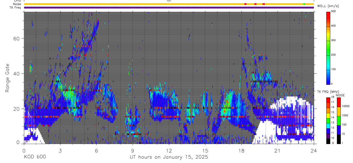Click the WID⊥ (km/s) velocity width color bar
Viewport: 353px width, 163px height.
click(x=328, y=48)
